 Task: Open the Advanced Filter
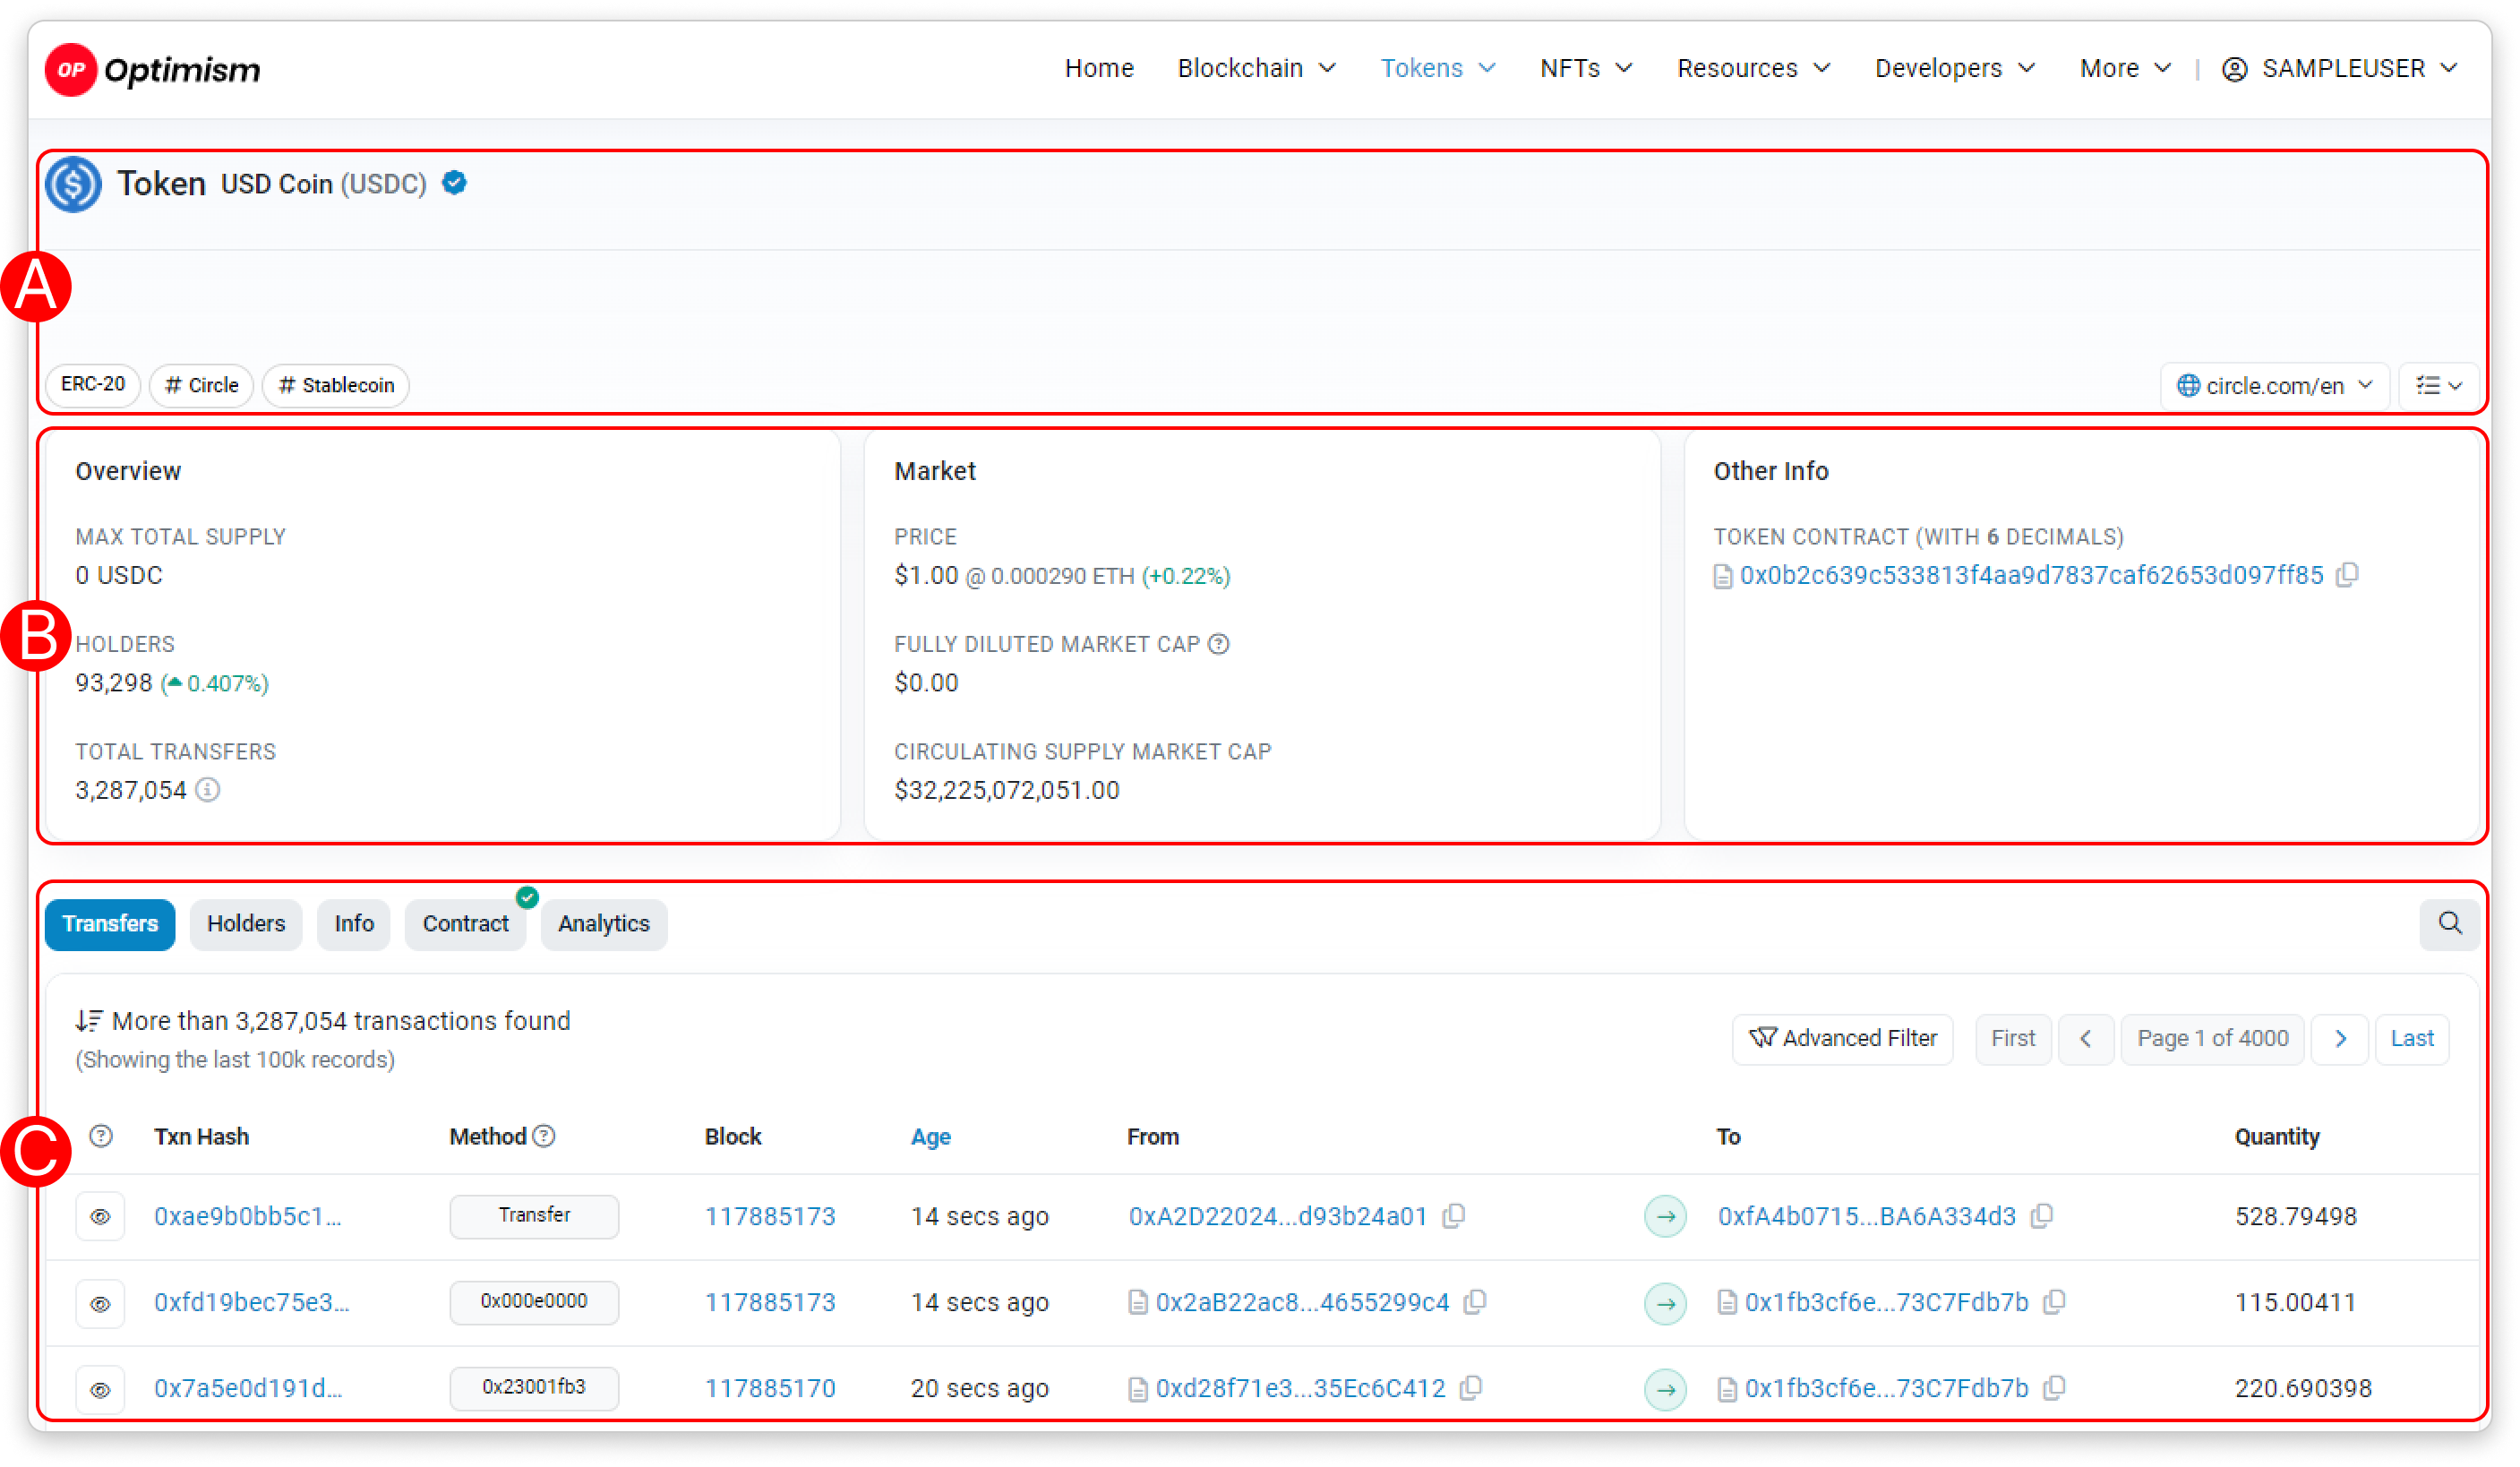pyautogui.click(x=1842, y=1038)
